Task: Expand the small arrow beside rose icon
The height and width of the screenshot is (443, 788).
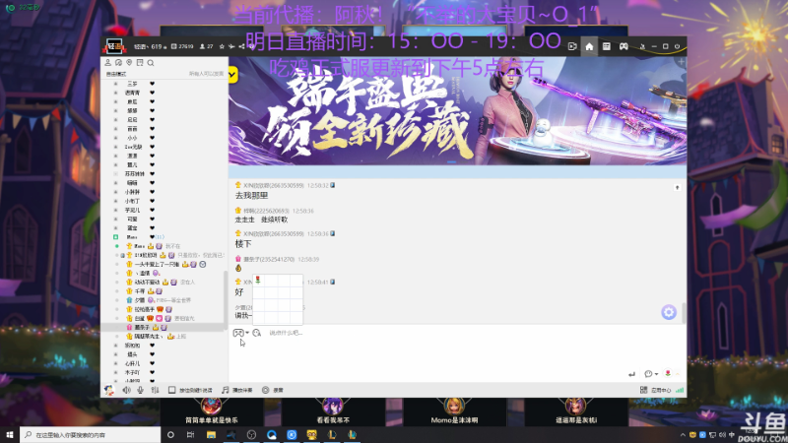Action: 677,374
